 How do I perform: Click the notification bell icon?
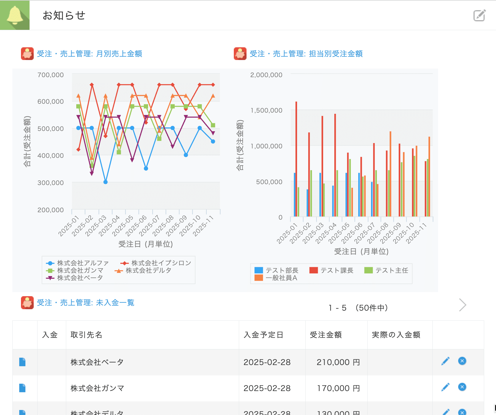[x=15, y=15]
